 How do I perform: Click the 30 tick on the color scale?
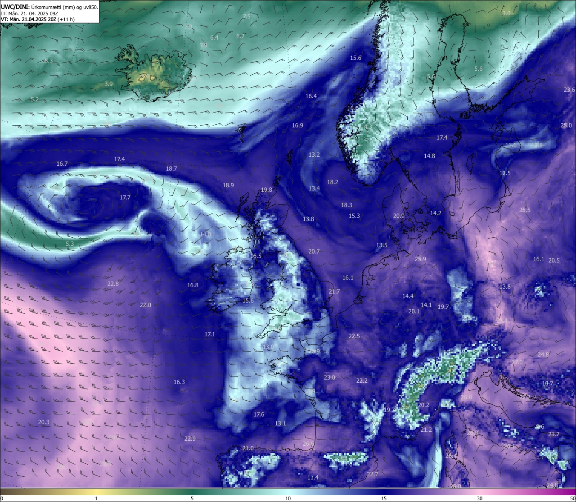tap(480, 498)
